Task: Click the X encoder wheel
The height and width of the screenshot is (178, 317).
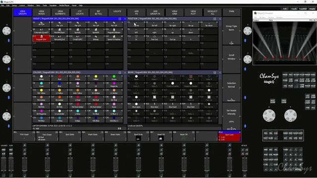Action: point(269,115)
